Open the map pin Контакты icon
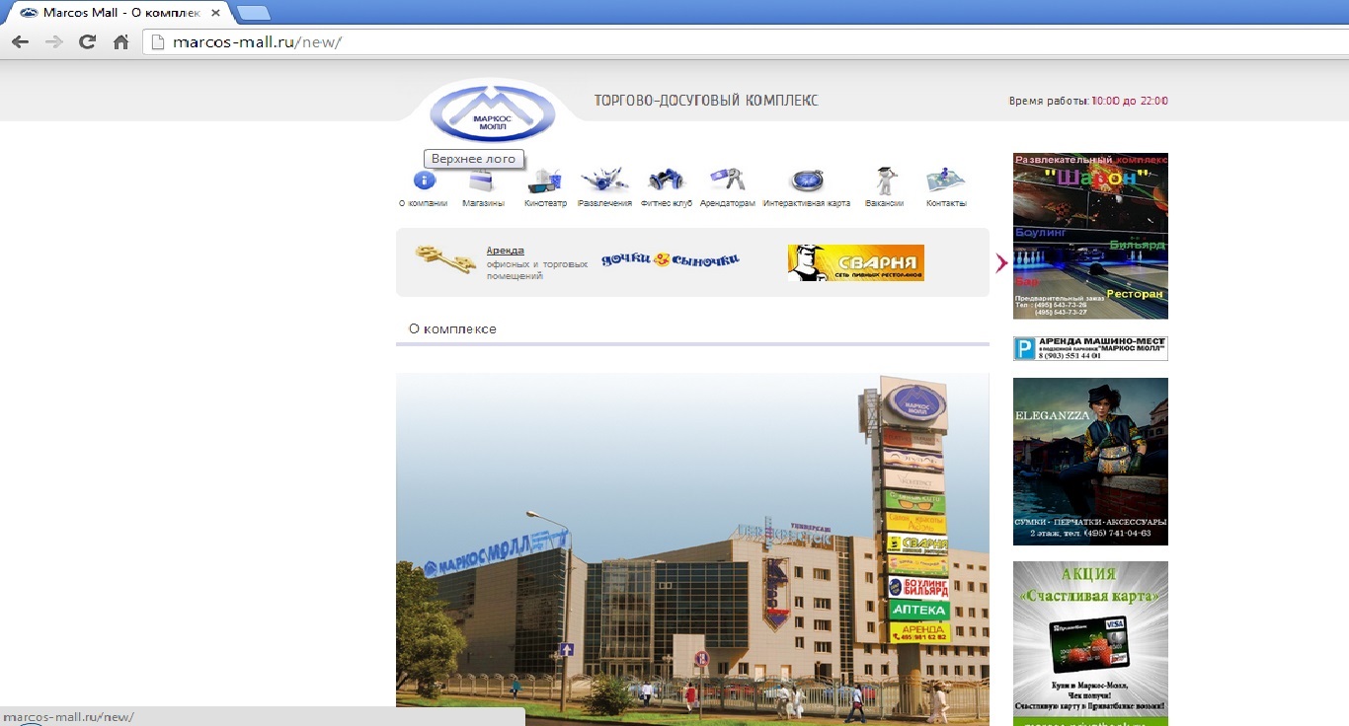This screenshot has height=726, width=1349. click(945, 180)
